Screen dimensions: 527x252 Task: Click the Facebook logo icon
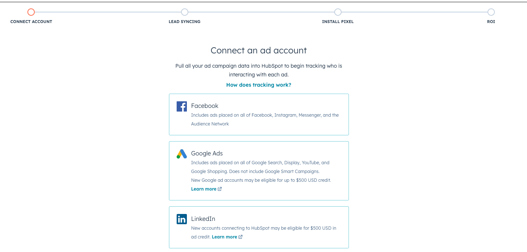(x=181, y=106)
